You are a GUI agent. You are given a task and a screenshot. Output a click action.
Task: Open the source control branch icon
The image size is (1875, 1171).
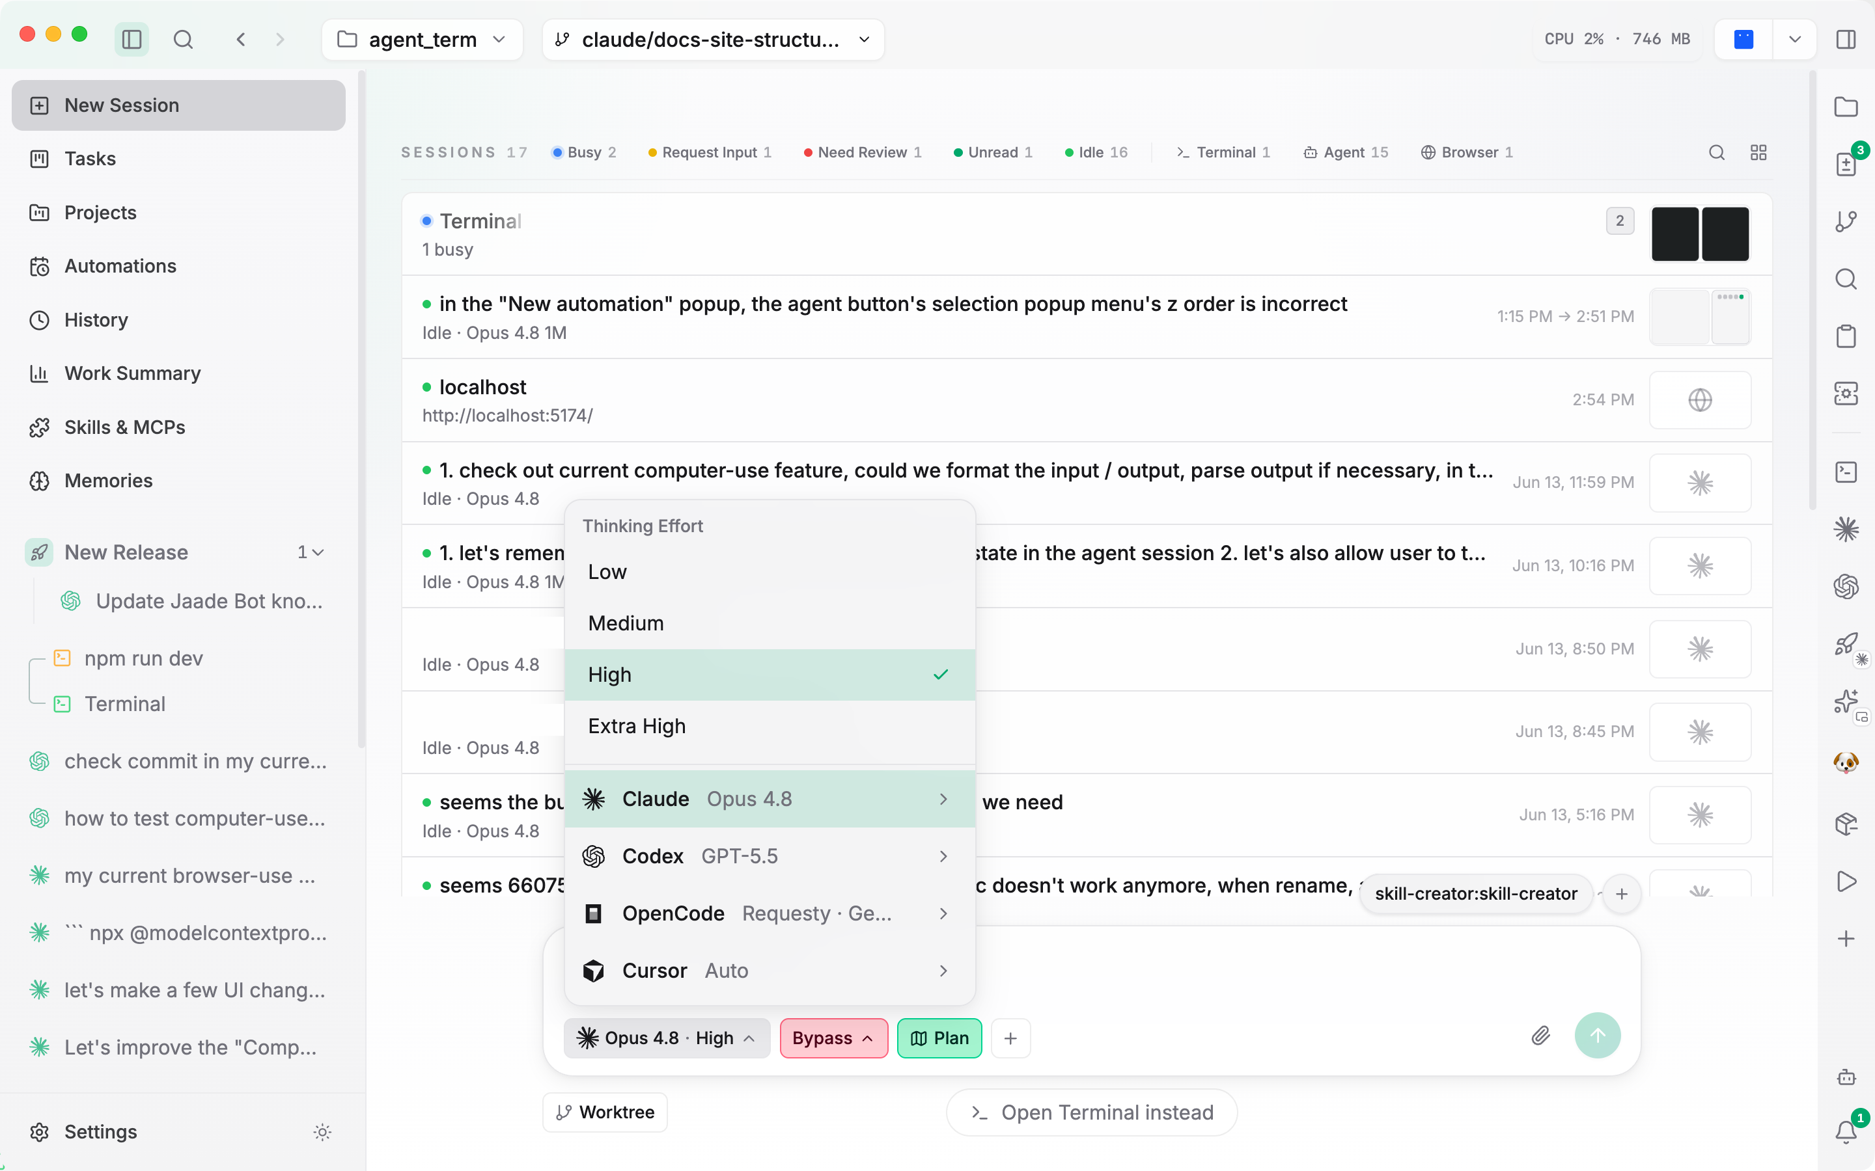click(1846, 221)
